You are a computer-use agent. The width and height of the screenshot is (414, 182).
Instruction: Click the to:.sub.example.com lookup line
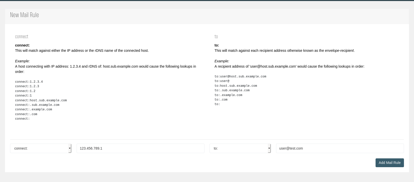232,90
